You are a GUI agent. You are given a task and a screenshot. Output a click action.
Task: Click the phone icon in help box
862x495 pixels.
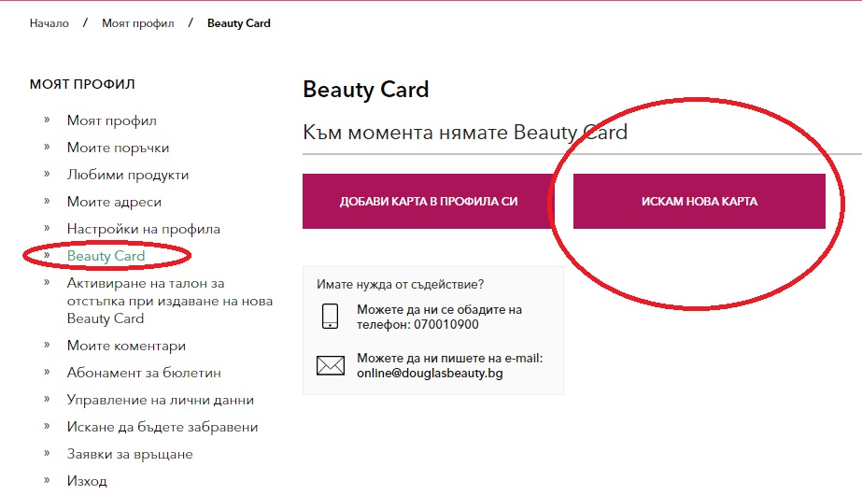point(330,317)
